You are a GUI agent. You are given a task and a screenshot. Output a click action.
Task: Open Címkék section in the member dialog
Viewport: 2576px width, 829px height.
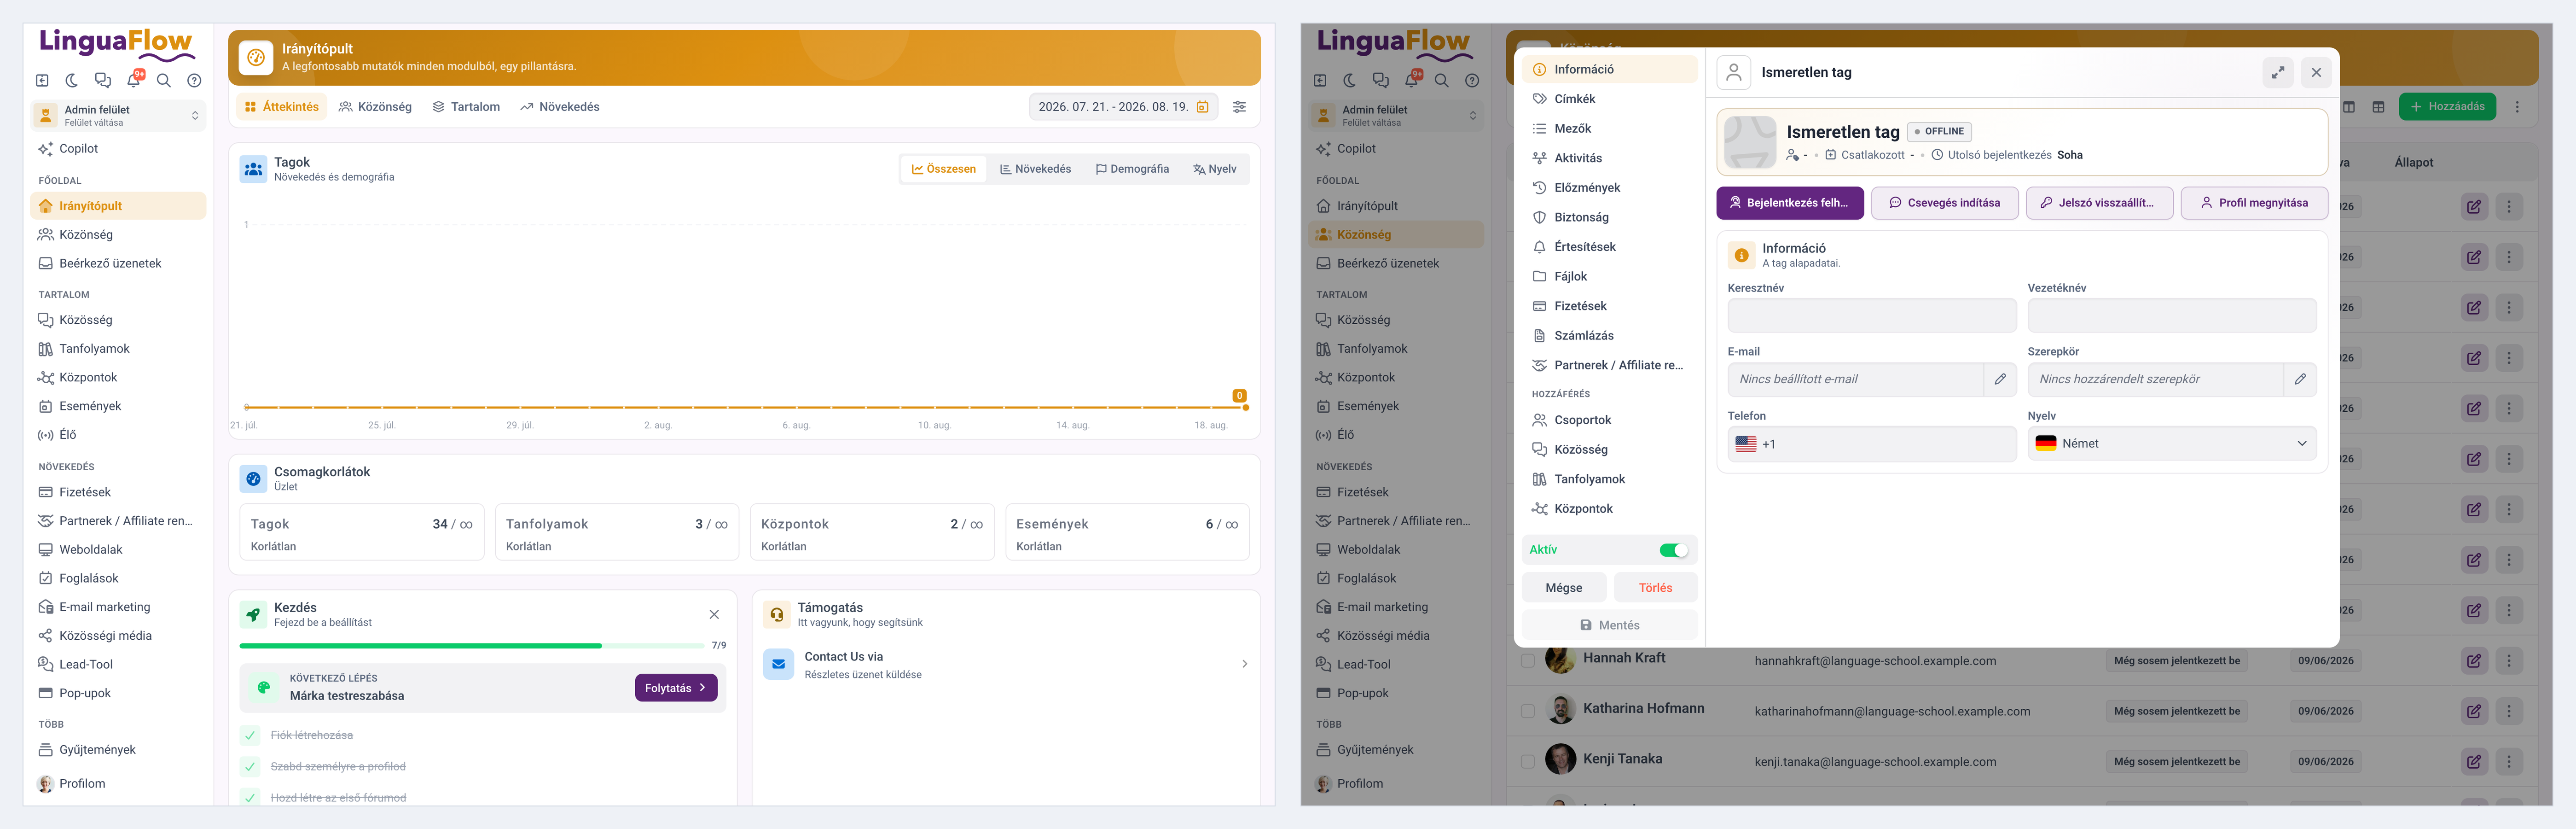[x=1610, y=99]
